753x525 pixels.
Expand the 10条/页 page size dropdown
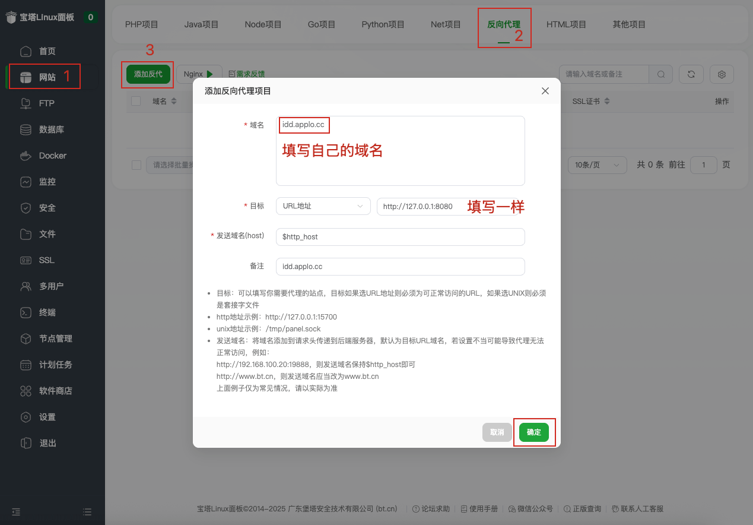[x=597, y=165]
